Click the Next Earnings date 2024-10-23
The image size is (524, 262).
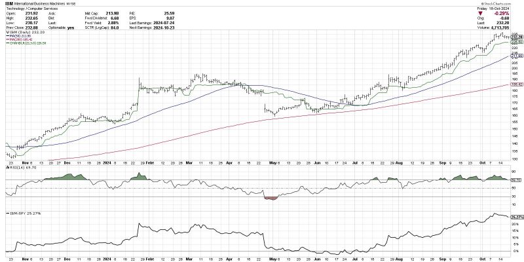click(163, 28)
